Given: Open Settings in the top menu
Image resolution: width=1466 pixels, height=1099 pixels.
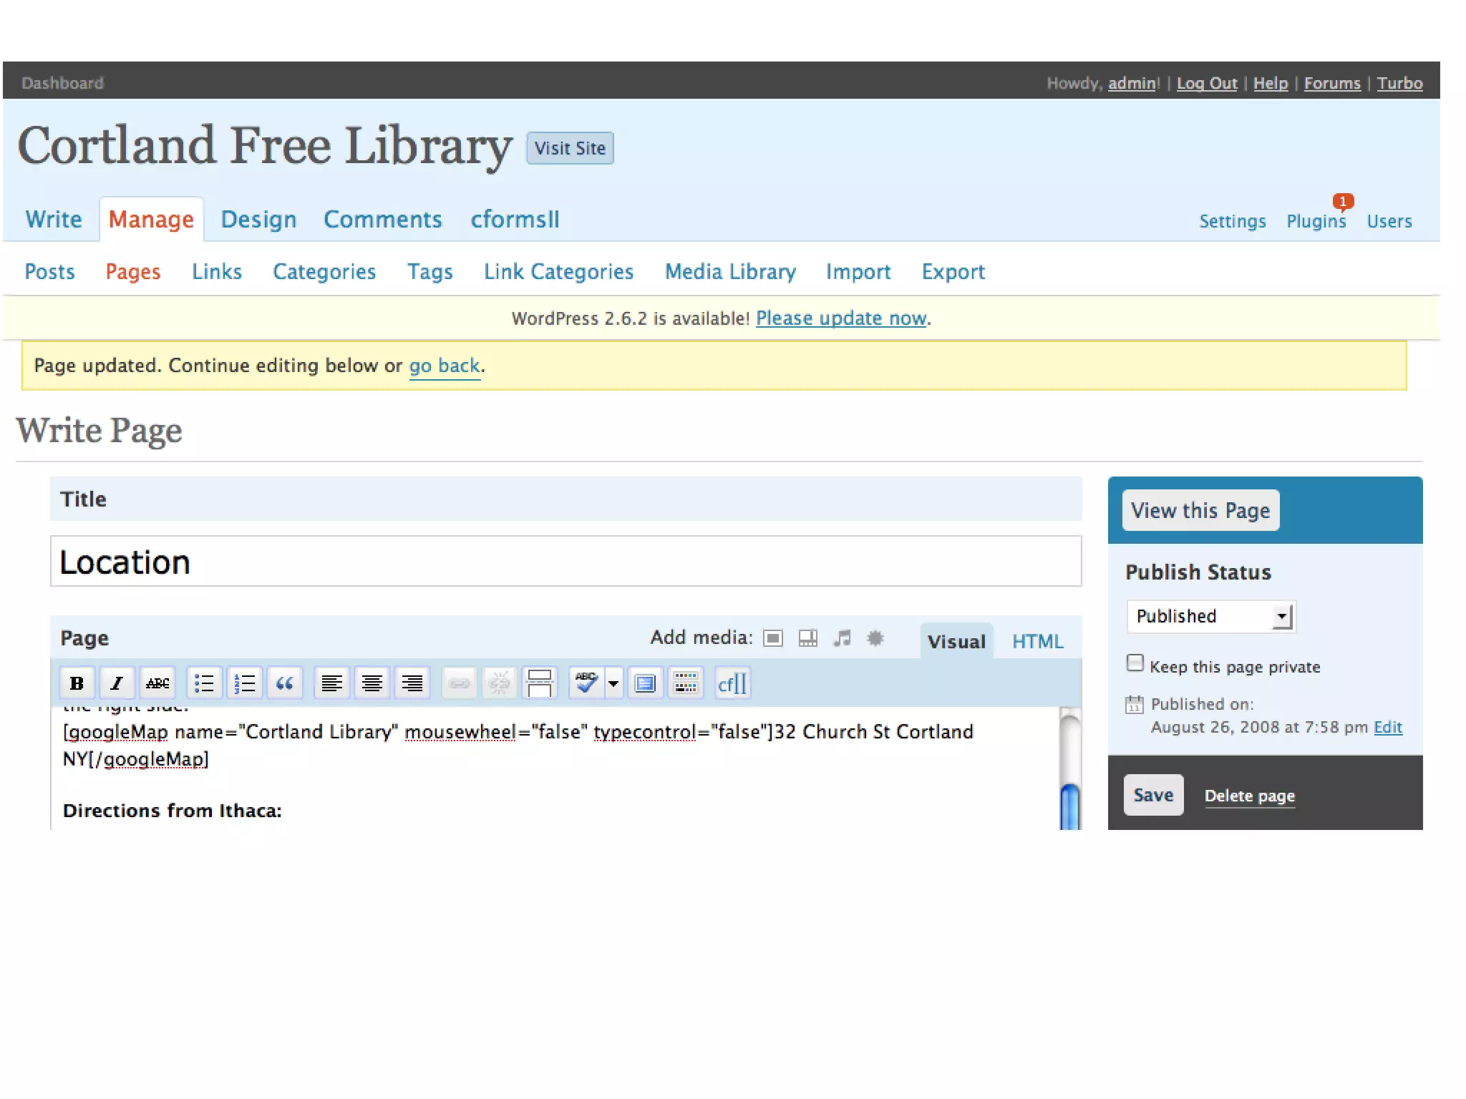Looking at the screenshot, I should point(1233,221).
